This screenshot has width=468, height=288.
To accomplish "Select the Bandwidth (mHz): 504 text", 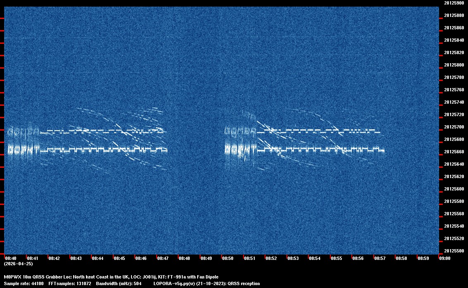I will 119,283.
